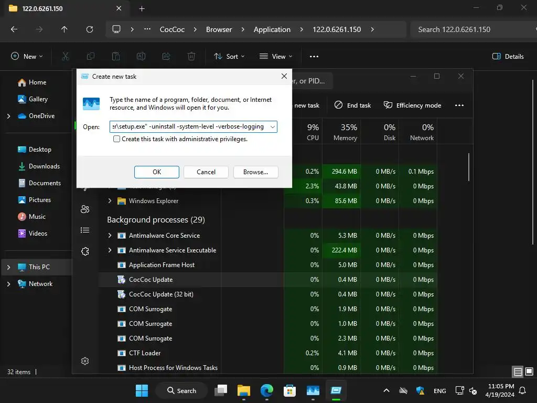Select Application Frame Host process
The image size is (537, 403).
pos(267,265)
